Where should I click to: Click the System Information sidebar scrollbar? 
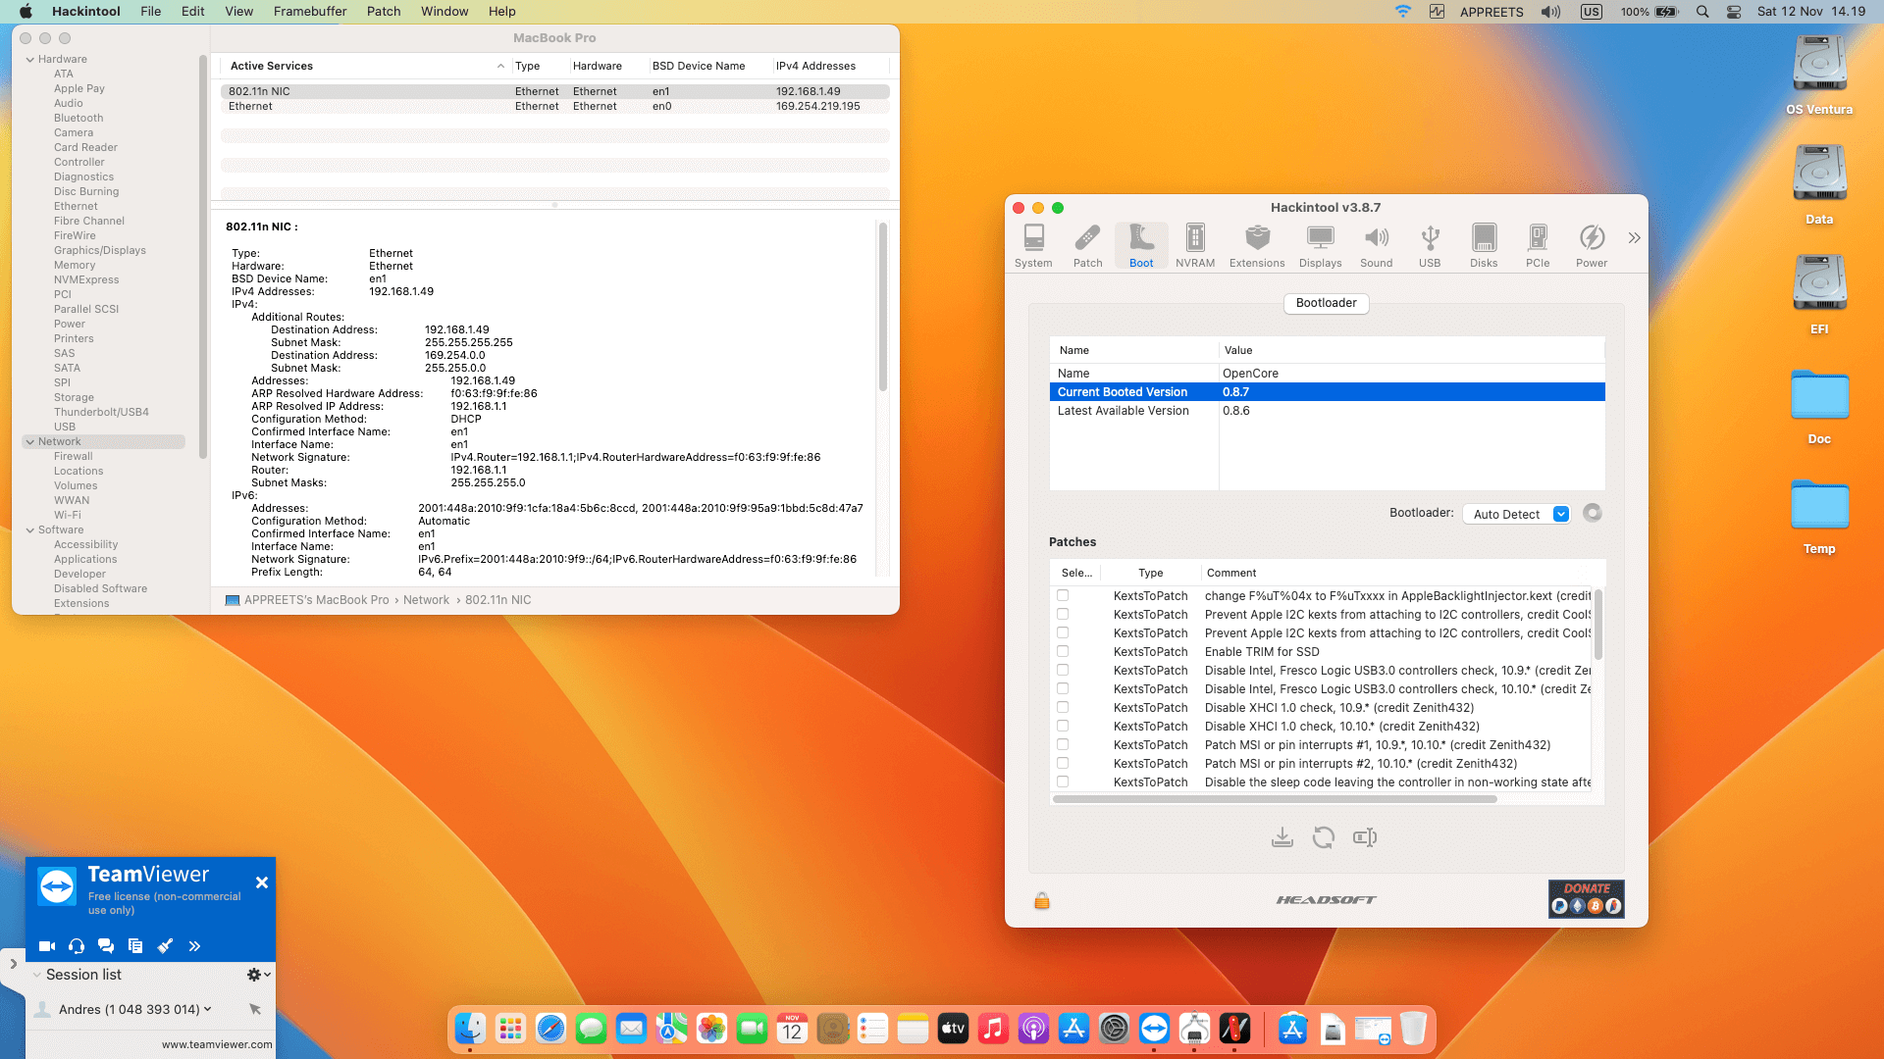coord(203,257)
